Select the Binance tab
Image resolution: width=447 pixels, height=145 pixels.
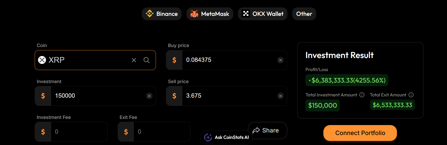pyautogui.click(x=162, y=14)
